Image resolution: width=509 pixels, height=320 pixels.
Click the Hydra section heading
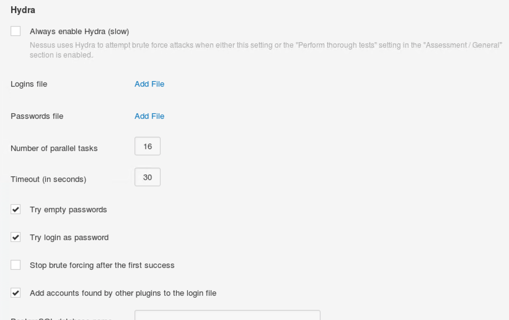22,11
